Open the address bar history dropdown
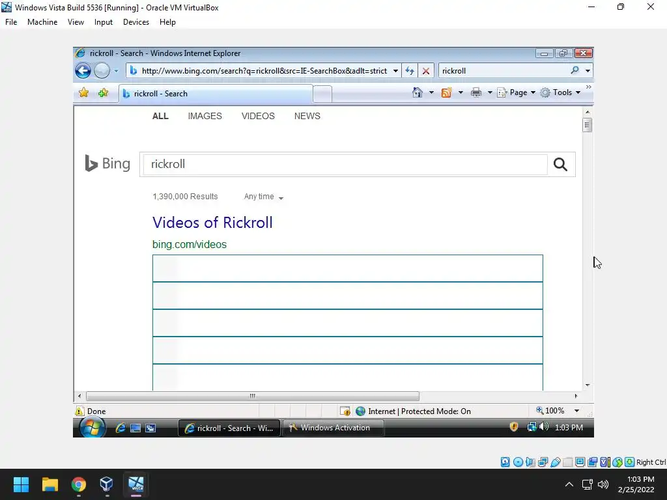This screenshot has height=500, width=667. (x=395, y=71)
